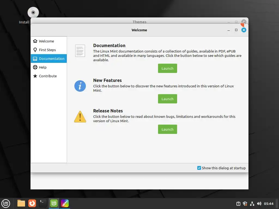Click the Install disc icon on the desktop

point(33,13)
